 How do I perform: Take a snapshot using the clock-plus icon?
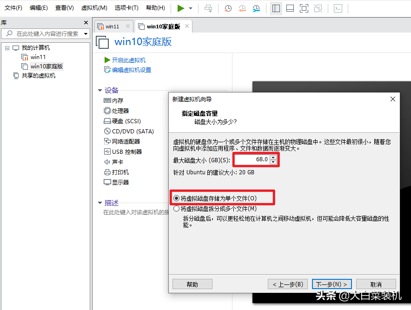click(x=228, y=8)
